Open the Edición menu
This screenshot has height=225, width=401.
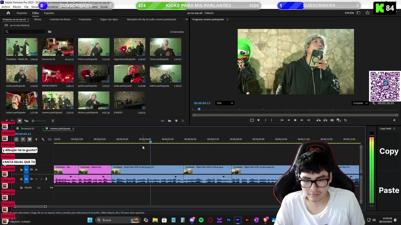[17, 7]
